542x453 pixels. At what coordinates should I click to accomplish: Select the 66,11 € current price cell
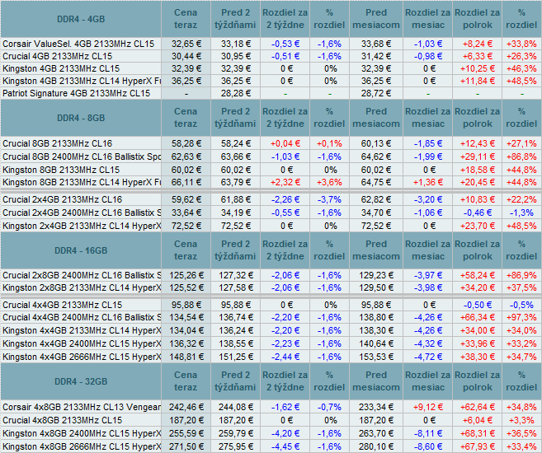click(186, 182)
